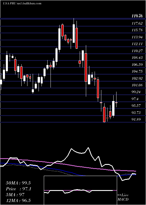Screen dimensions: 146x205
Task: Click the 91.89 price axis label
Action: pyautogui.click(x=136, y=119)
